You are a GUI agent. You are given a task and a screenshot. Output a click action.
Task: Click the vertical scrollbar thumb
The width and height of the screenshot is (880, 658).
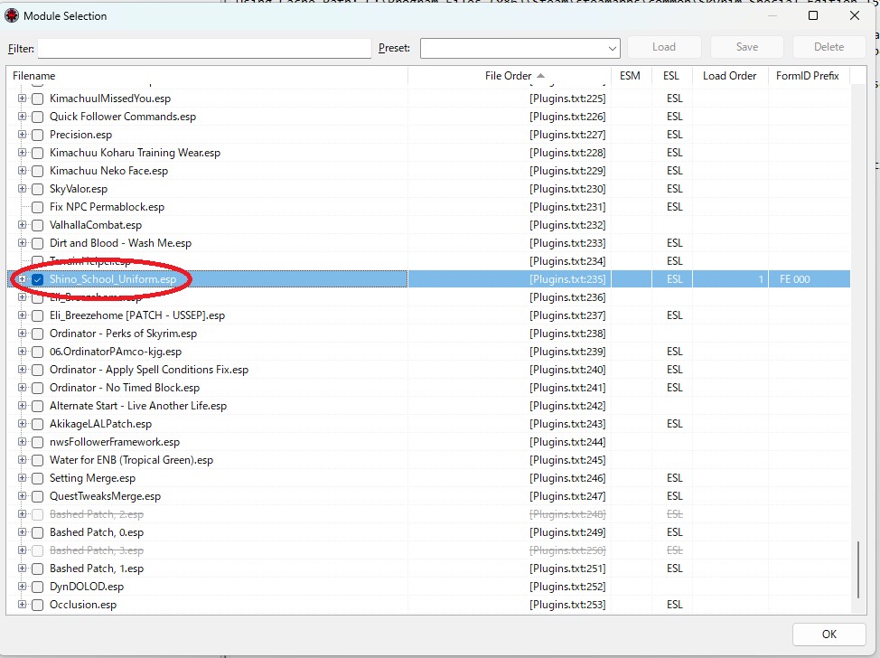[857, 569]
